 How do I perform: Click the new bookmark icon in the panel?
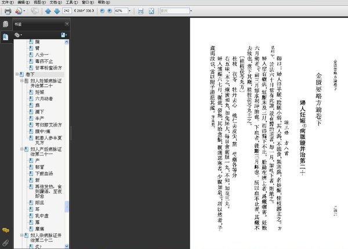click(x=64, y=35)
